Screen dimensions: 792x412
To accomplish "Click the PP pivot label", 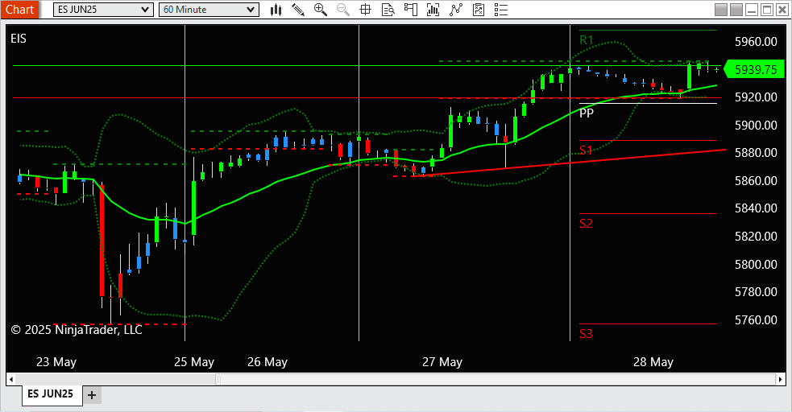I will [x=587, y=113].
